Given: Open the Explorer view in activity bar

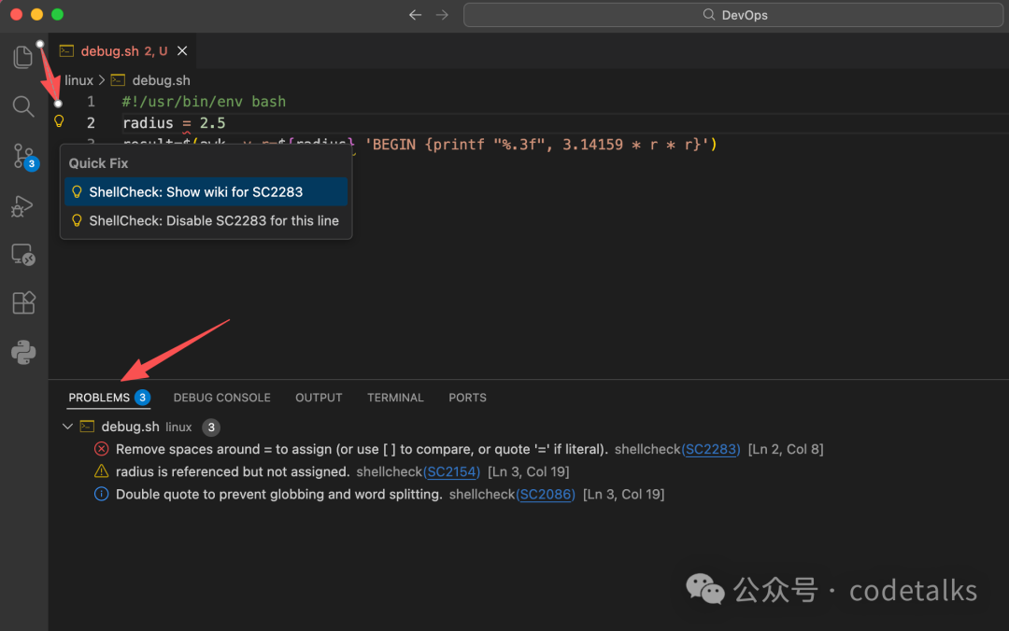Looking at the screenshot, I should pos(23,57).
